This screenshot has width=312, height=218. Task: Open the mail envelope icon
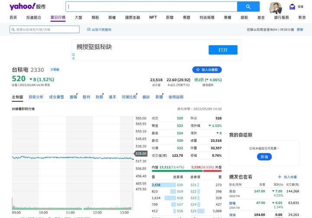292,7
